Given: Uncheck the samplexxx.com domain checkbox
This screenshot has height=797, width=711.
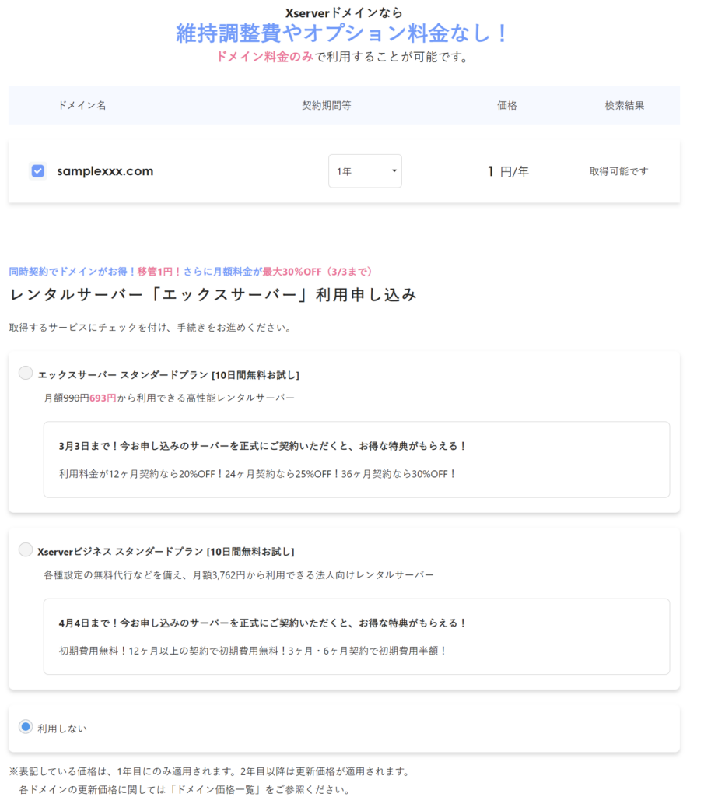Looking at the screenshot, I should pos(38,170).
